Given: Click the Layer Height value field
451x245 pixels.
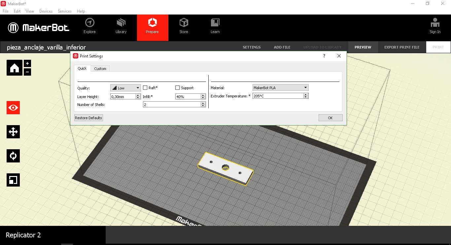Looking at the screenshot, I should click(x=123, y=96).
